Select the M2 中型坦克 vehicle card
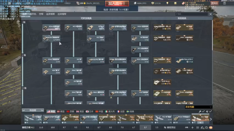234x131 pixels. click(73, 27)
